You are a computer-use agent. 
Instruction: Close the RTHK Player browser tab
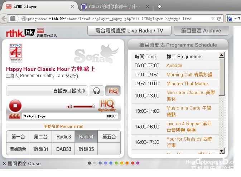[x=72, y=6]
